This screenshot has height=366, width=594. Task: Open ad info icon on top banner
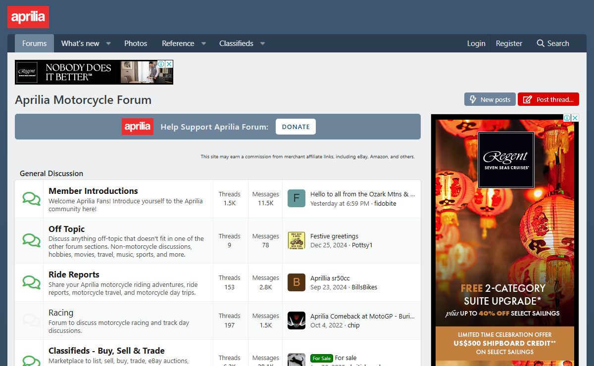tap(161, 64)
